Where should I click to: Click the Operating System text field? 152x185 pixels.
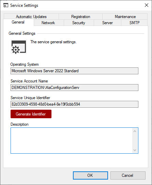(x=74, y=71)
